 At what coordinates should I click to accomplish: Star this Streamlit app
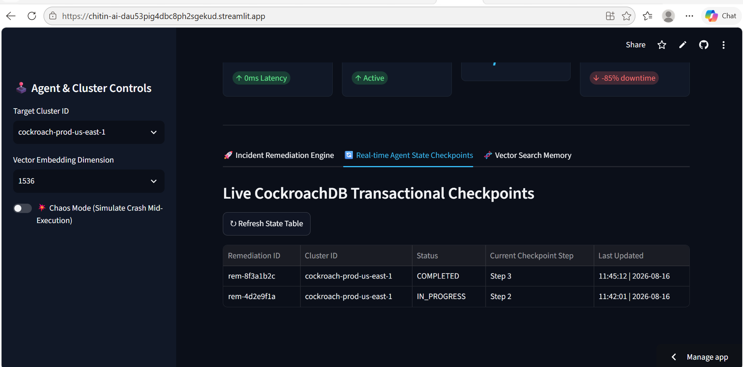[x=662, y=45]
